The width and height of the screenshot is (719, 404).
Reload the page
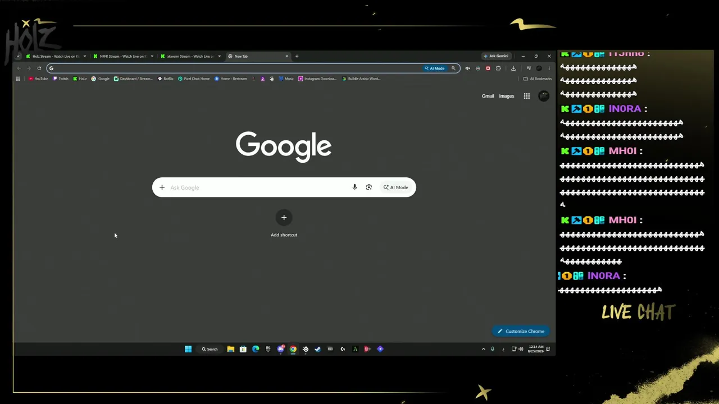click(39, 68)
